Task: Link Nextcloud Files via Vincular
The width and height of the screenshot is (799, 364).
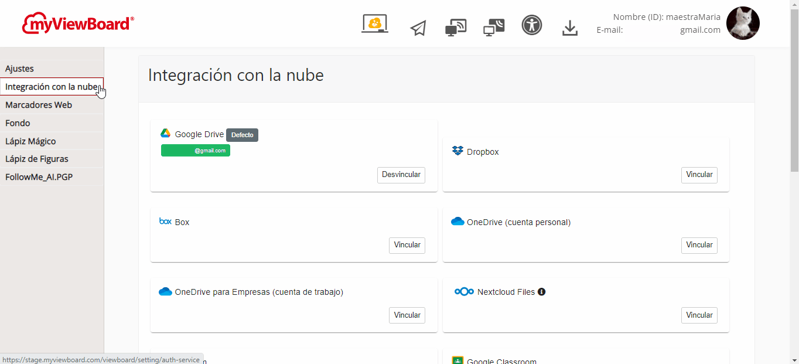Action: coord(699,315)
